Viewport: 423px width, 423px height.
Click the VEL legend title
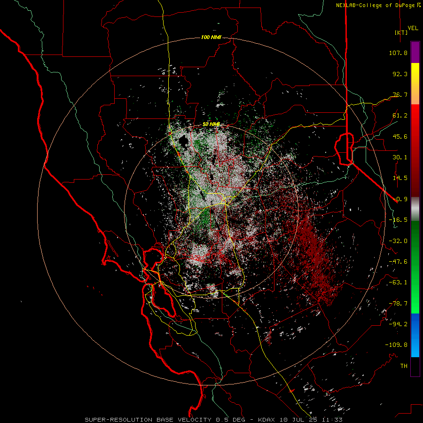pyautogui.click(x=413, y=28)
